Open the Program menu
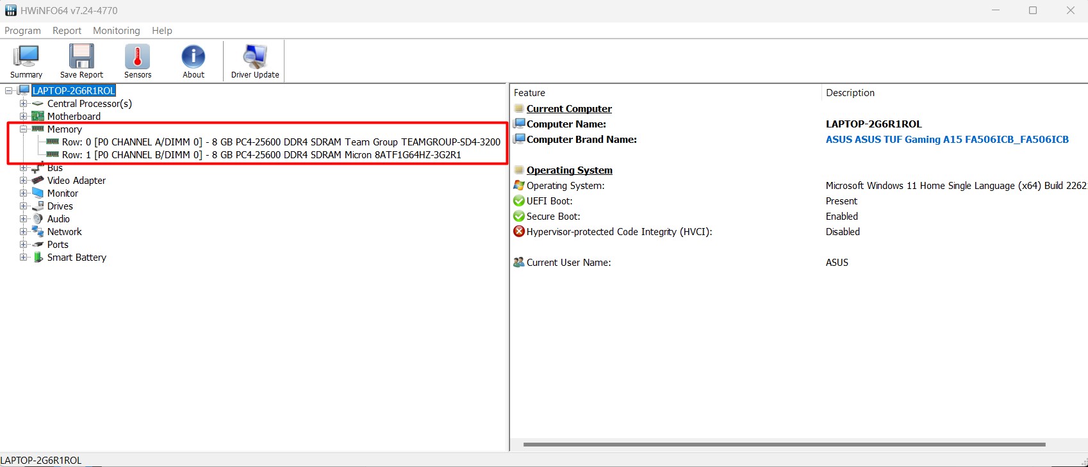The height and width of the screenshot is (467, 1088). [x=22, y=30]
